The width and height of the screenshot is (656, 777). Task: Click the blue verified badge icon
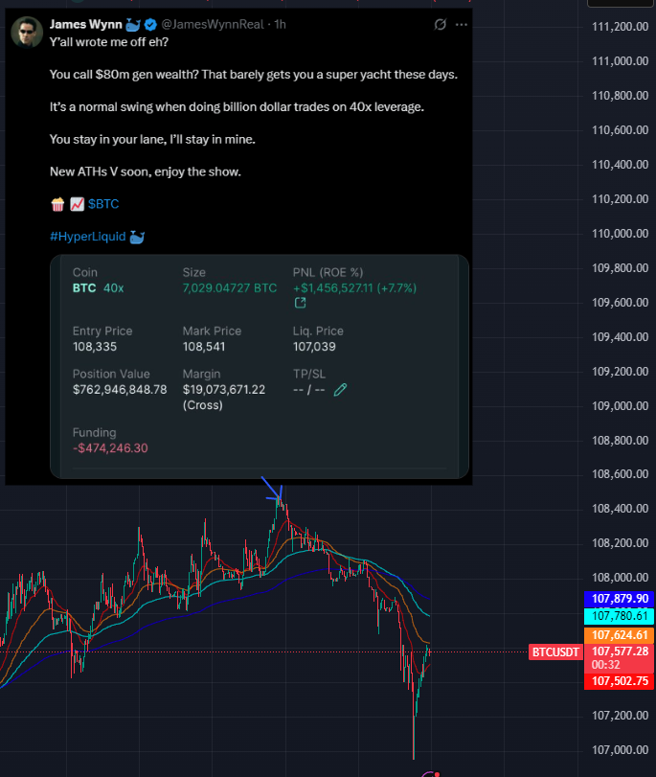(150, 24)
